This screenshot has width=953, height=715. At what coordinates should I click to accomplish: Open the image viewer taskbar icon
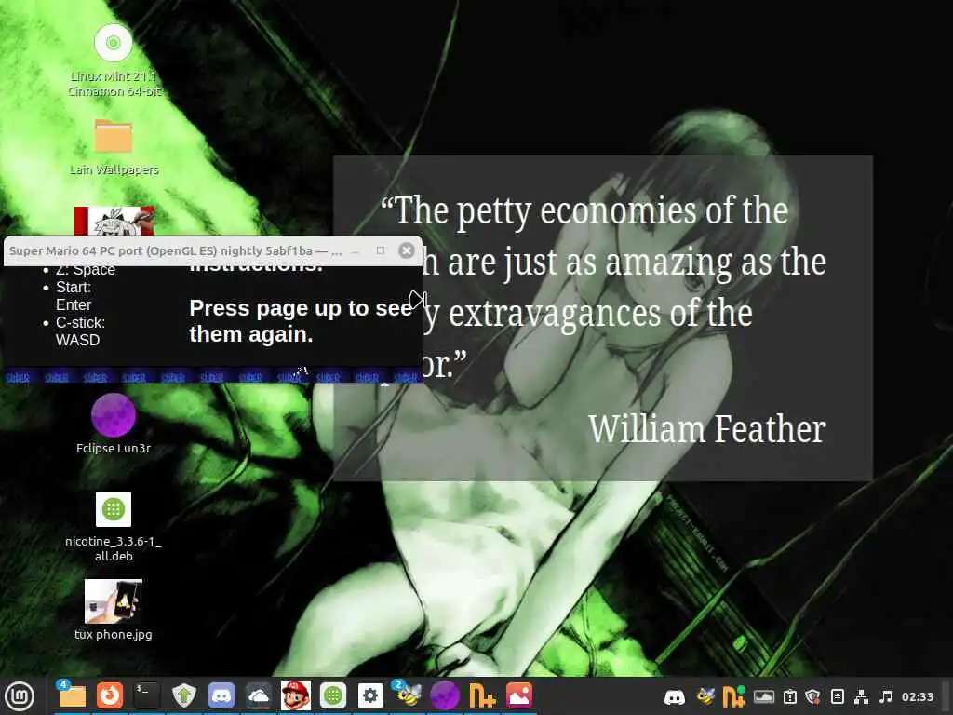519,695
